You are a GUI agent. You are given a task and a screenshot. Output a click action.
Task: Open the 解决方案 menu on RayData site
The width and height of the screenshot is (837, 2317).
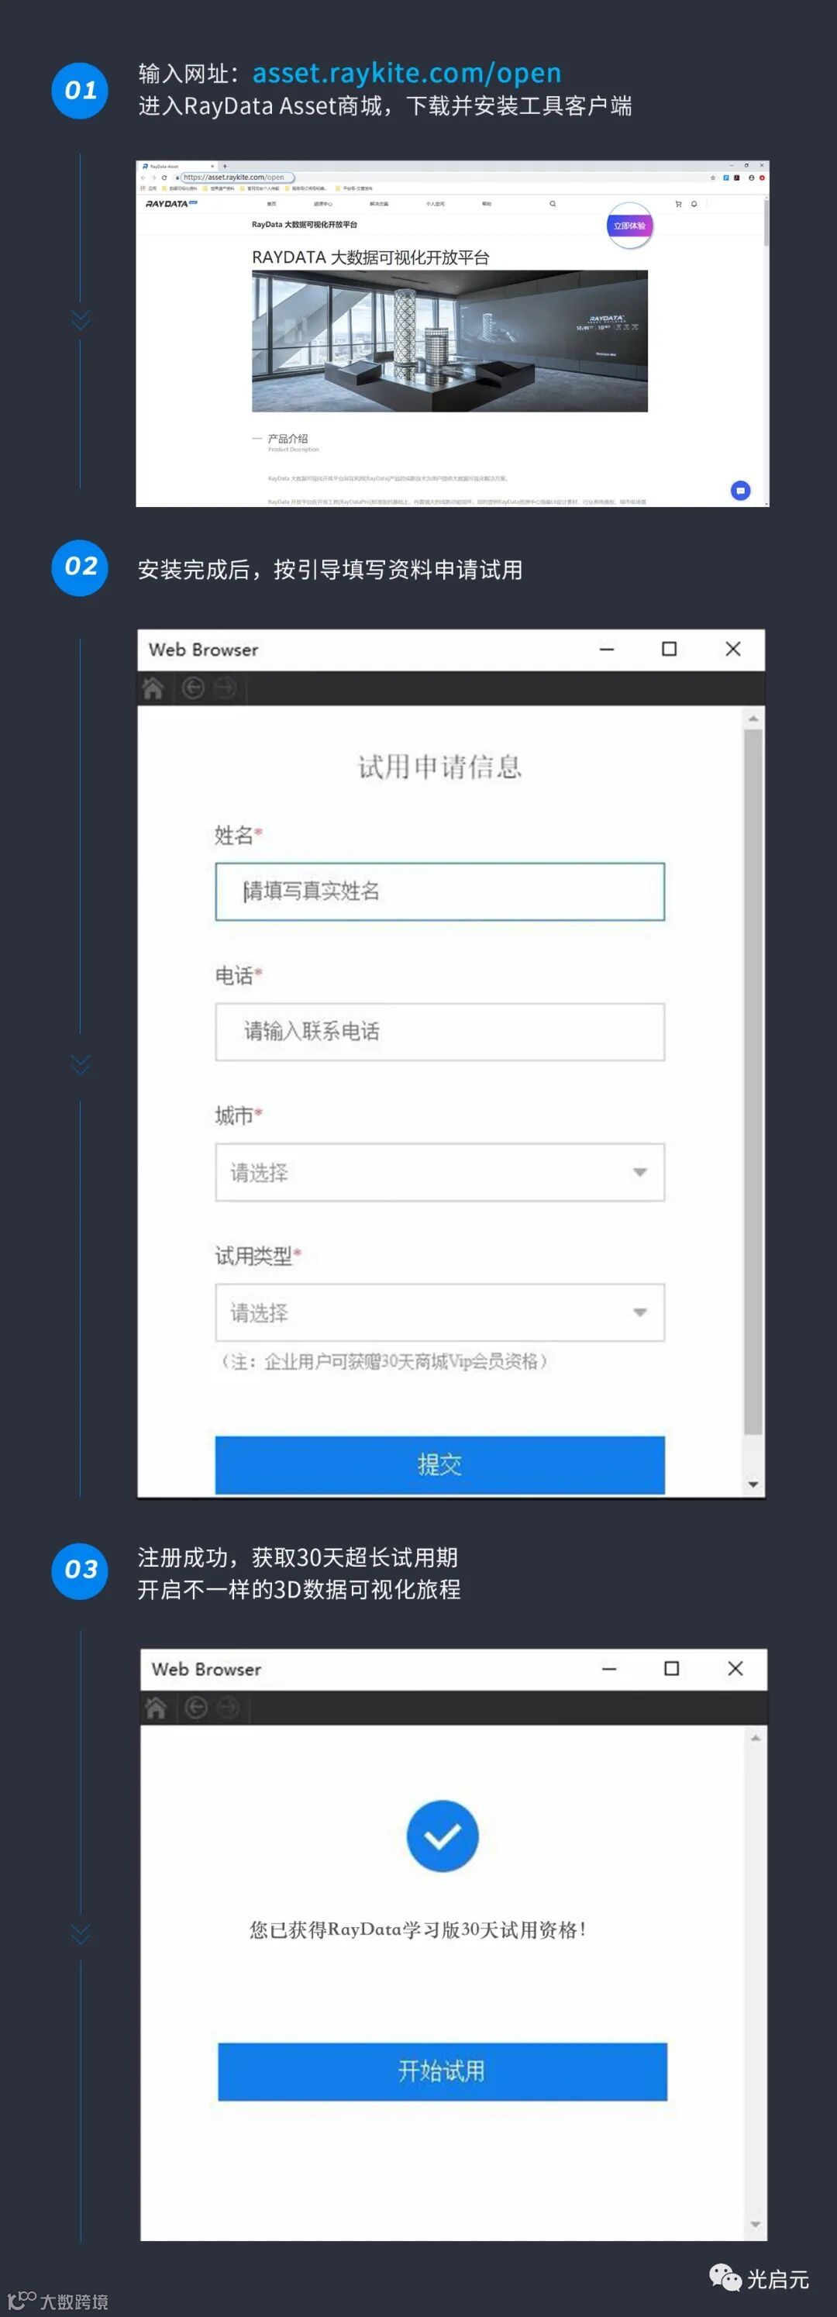(x=380, y=204)
